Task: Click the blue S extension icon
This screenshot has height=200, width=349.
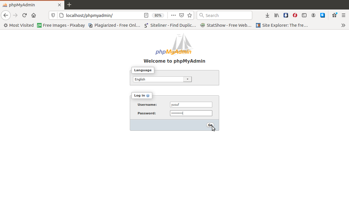Action: [323, 15]
